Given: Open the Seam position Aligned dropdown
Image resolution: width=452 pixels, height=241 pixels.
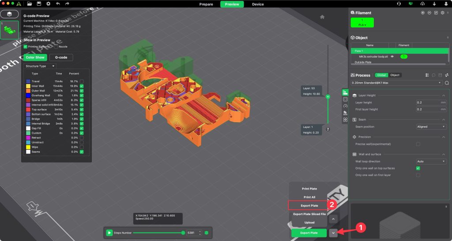Looking at the screenshot, I should (431, 127).
